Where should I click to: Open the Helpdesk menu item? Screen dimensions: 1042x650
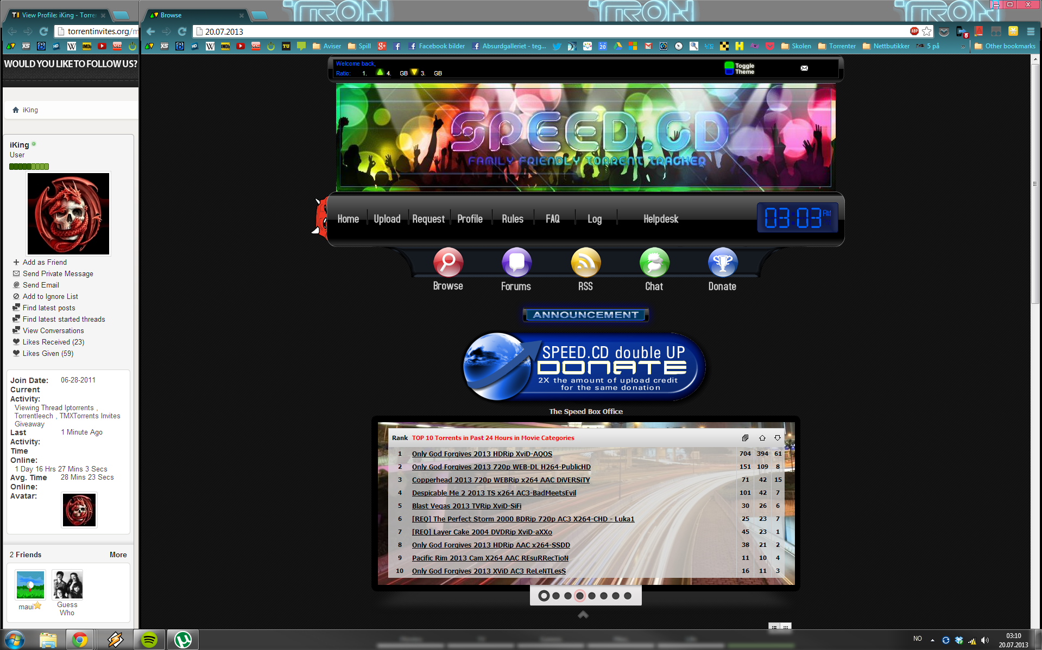coord(661,219)
